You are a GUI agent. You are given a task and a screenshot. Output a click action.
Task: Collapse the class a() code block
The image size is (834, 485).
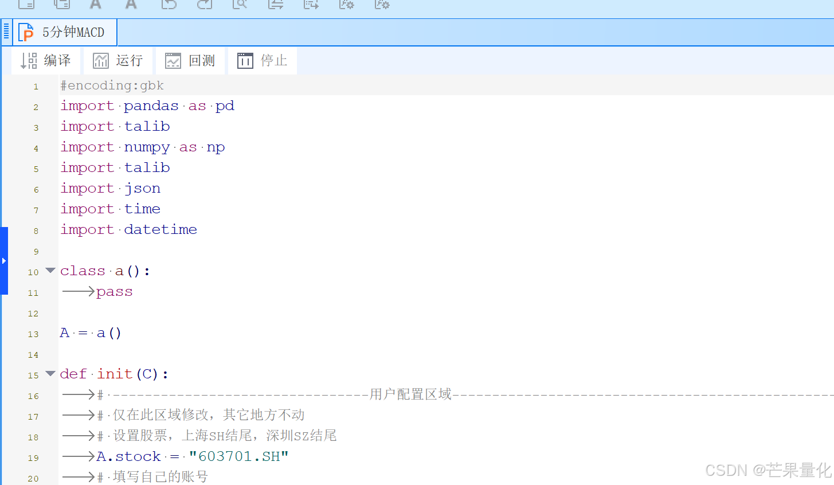50,269
